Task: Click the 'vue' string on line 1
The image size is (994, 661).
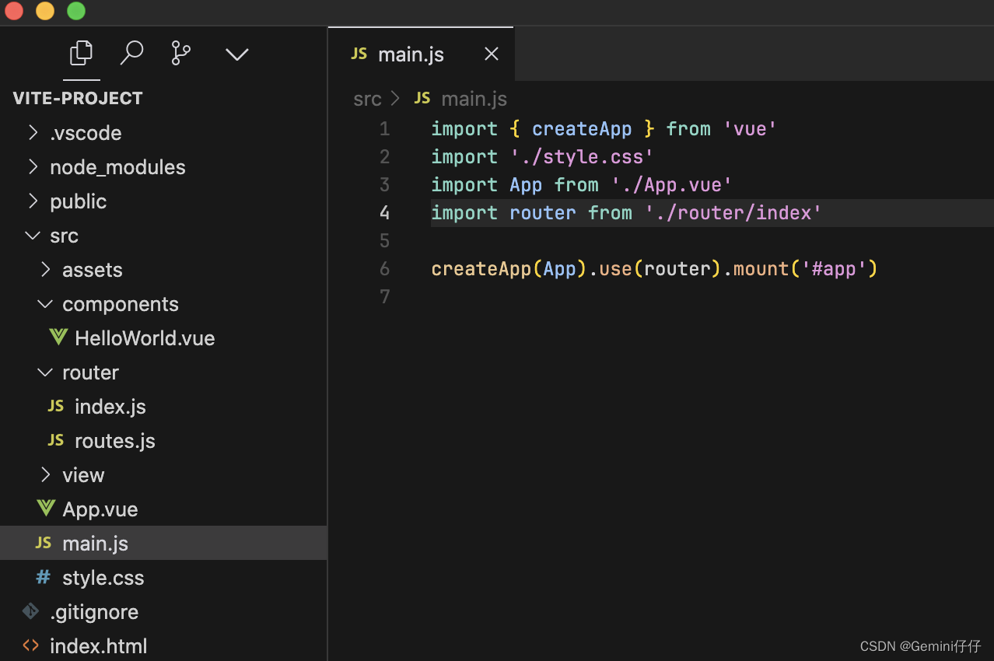Action: [x=751, y=128]
